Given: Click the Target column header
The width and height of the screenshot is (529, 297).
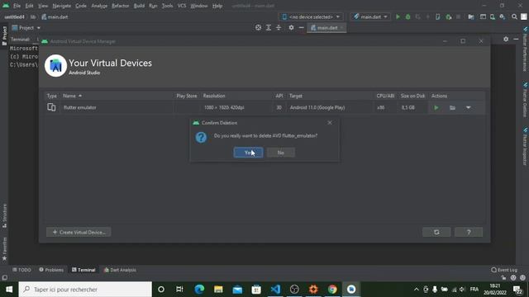Looking at the screenshot, I should coord(296,96).
